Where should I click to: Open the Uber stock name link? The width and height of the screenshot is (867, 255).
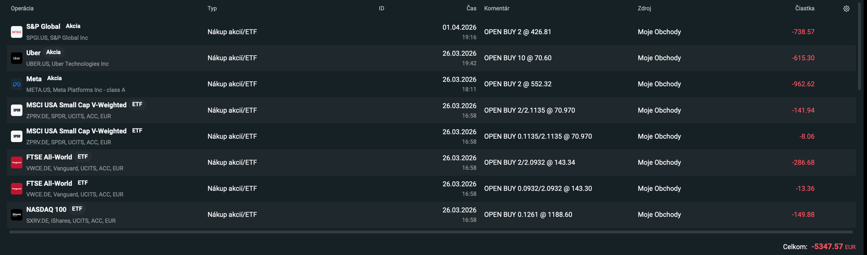point(33,53)
